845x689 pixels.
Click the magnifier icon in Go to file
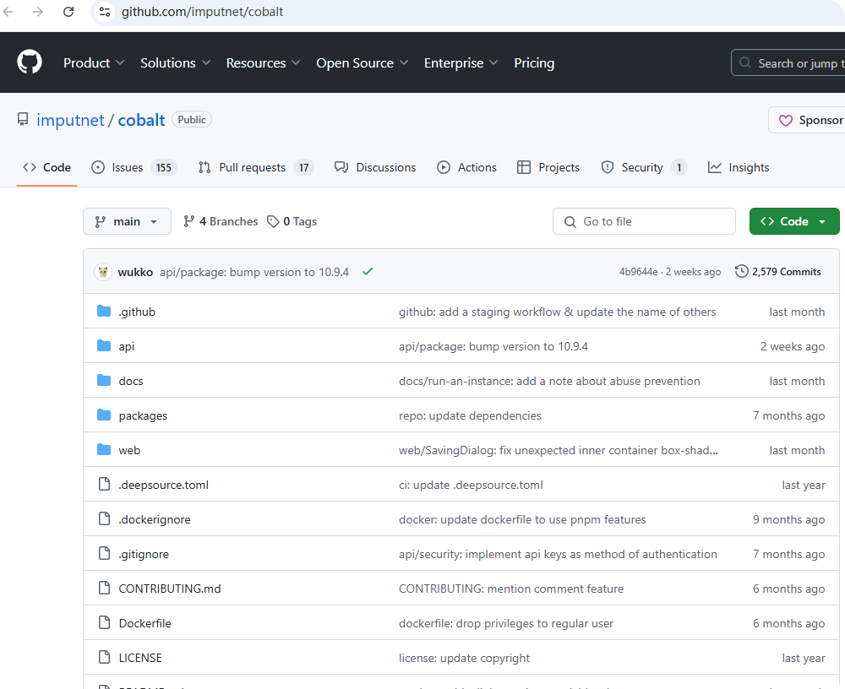570,221
